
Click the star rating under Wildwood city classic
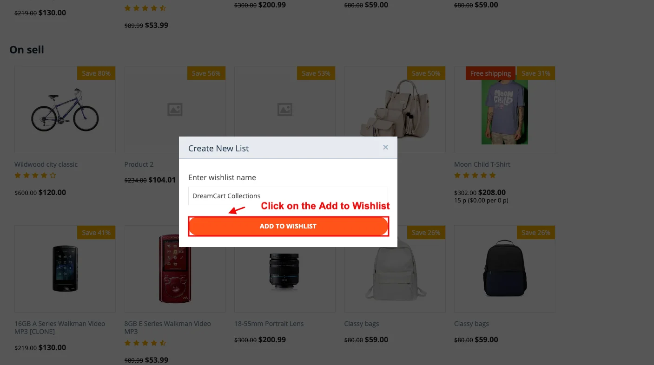[x=35, y=176]
